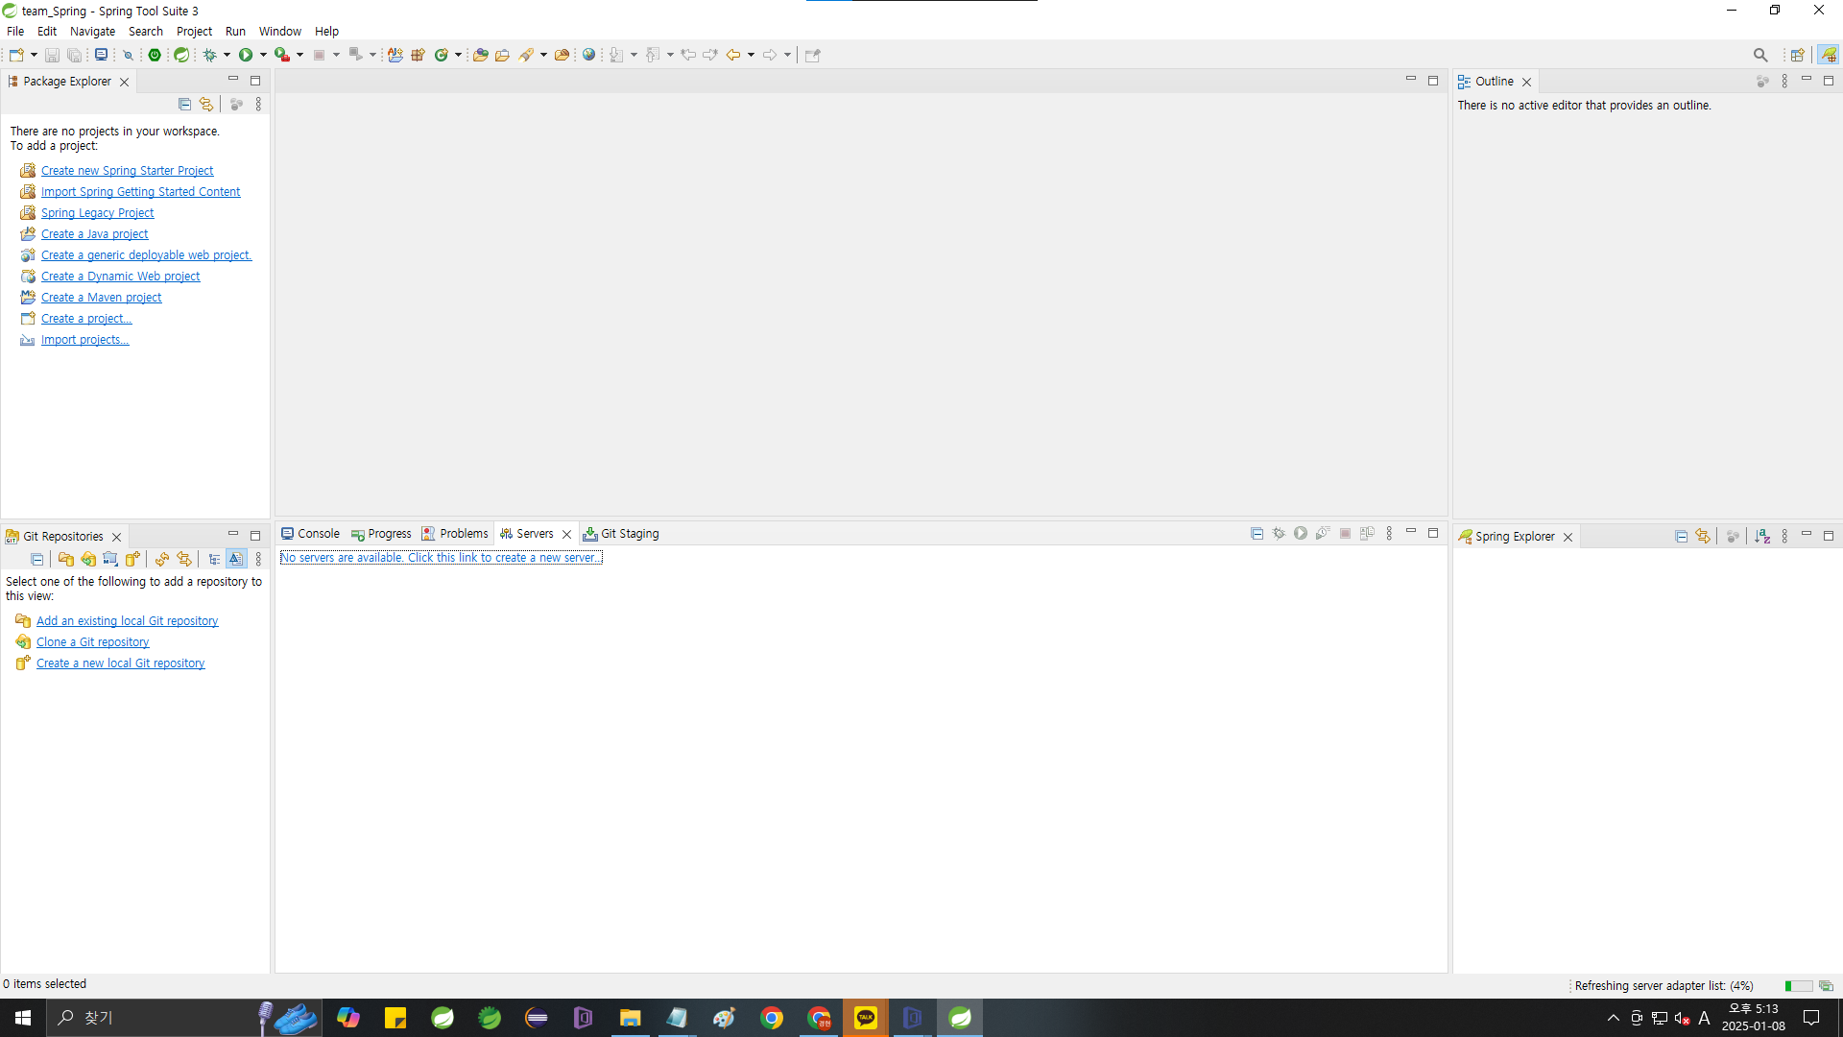Viewport: 1843px width, 1037px height.
Task: Collapse all in the Git Repositories toolbar
Action: 37,559
